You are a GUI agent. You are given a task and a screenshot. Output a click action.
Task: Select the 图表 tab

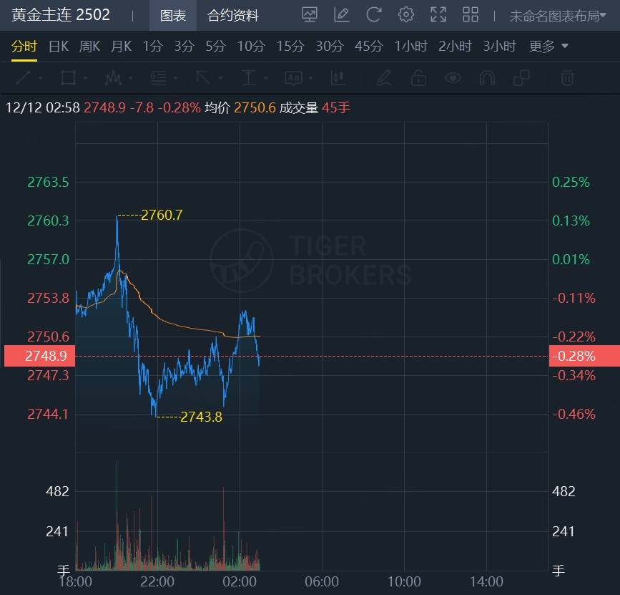coord(173,16)
